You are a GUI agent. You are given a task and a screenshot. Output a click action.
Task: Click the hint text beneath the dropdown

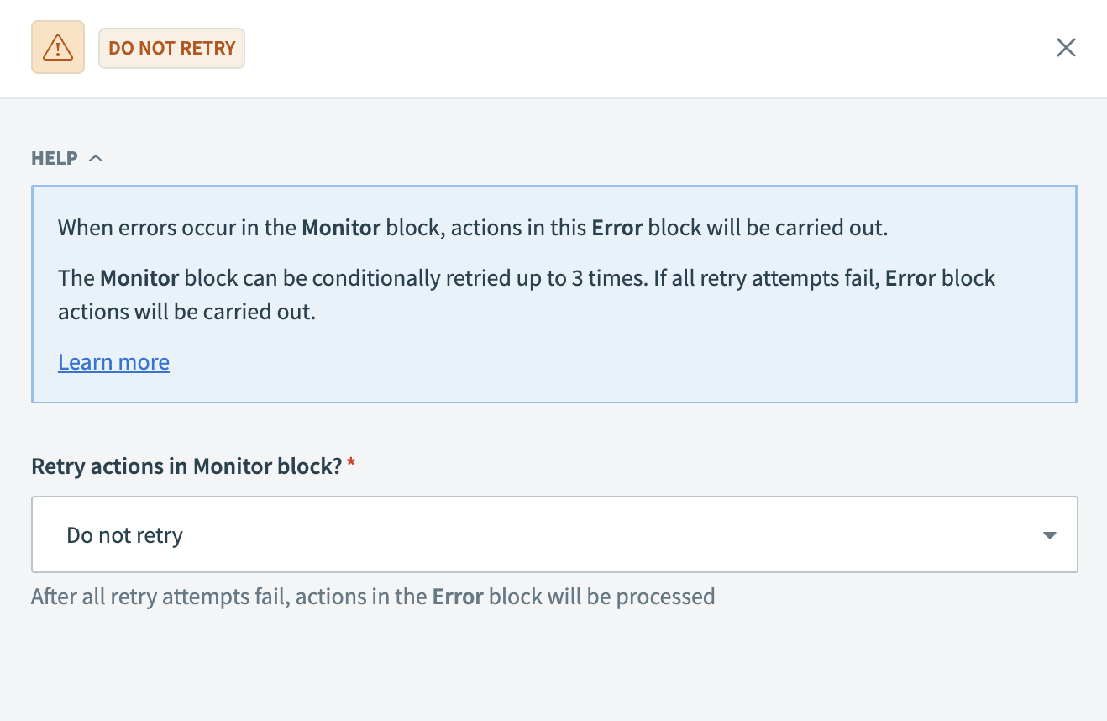[x=373, y=597]
